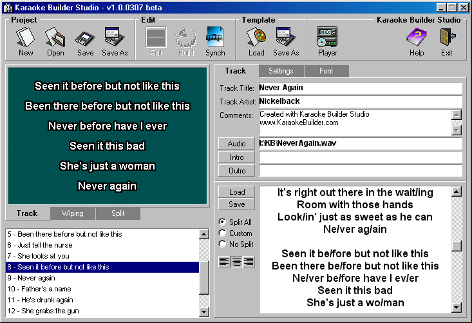Screen dimensions: 472x323
Task: Click the lyrics Load button
Action: point(236,192)
